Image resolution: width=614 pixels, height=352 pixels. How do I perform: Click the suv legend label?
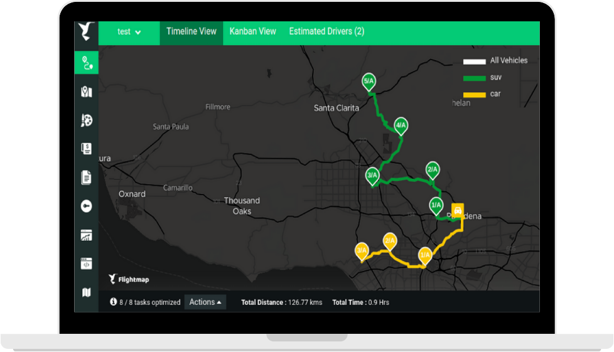click(x=496, y=78)
